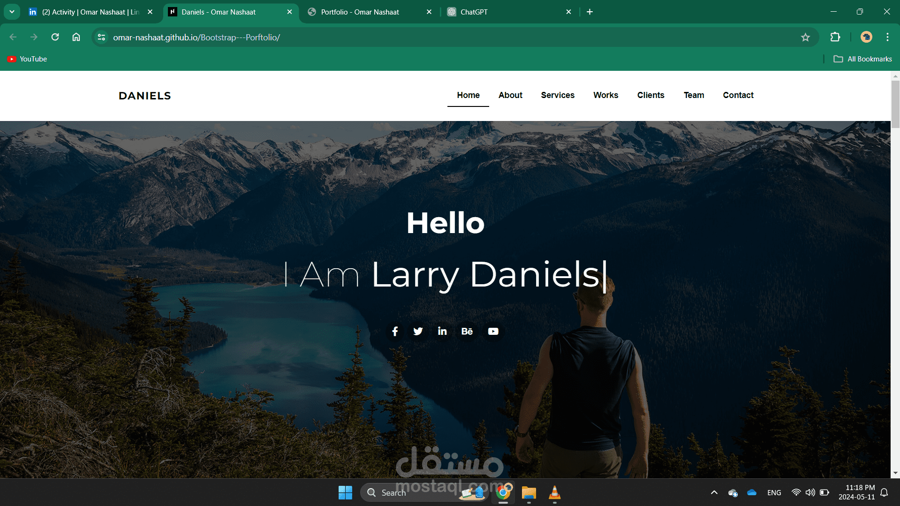Open the Extensions puzzle icon
900x506 pixels.
tap(835, 37)
